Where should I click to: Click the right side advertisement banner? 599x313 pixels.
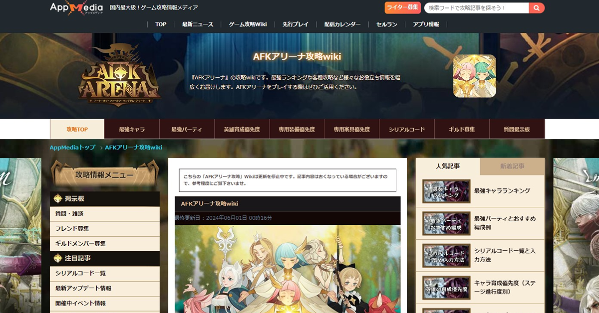(x=577, y=235)
